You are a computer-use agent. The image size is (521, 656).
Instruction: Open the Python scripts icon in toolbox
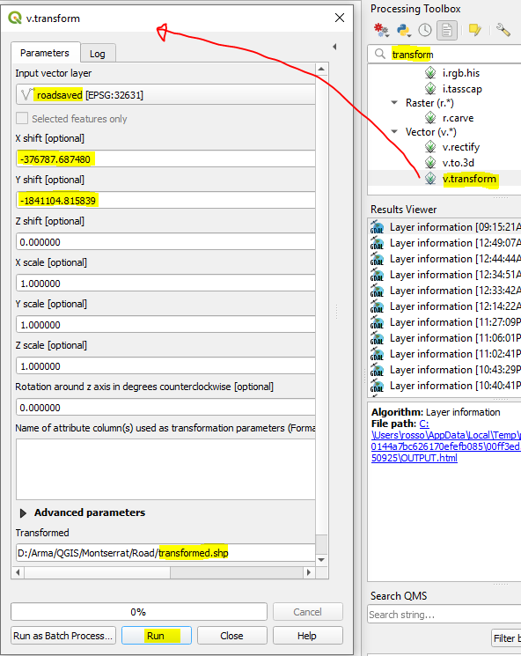tap(403, 30)
